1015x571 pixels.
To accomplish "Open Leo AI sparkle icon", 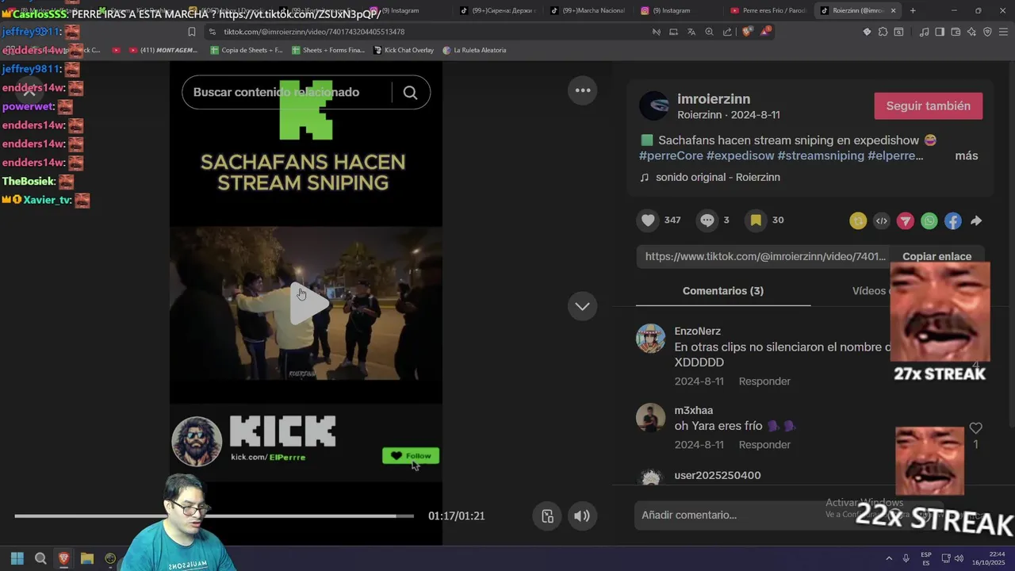I will [x=971, y=32].
